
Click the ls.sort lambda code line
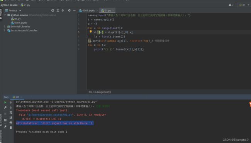(x=129, y=41)
